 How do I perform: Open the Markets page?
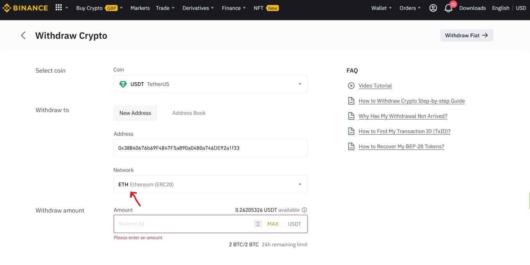pos(140,8)
